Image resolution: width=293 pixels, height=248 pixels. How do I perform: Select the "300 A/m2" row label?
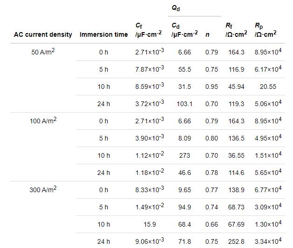tap(43, 189)
